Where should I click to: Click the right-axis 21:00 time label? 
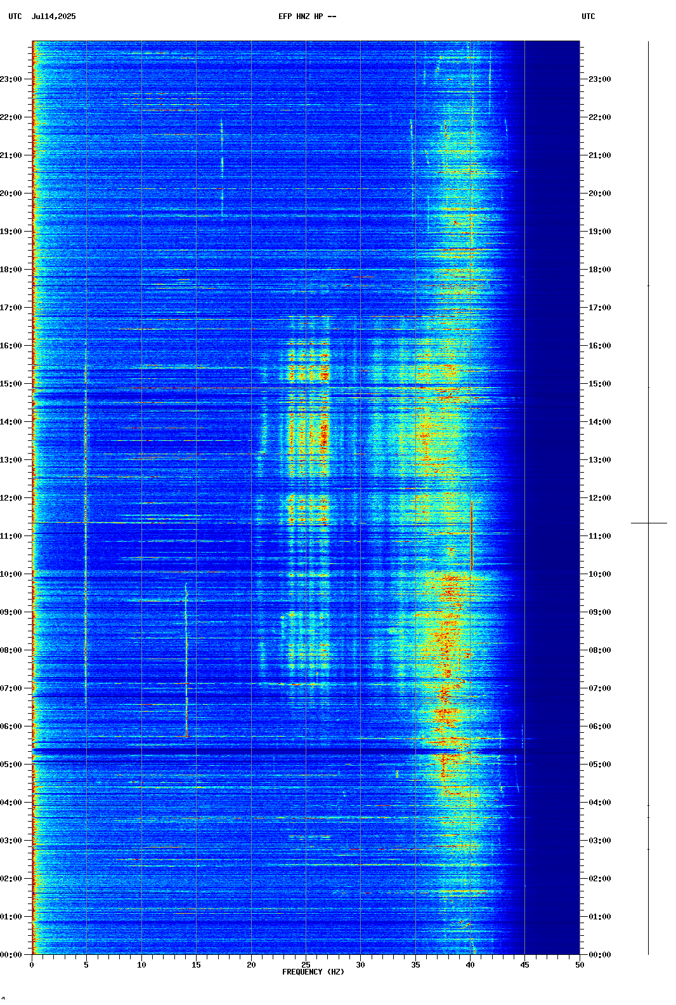pos(600,155)
